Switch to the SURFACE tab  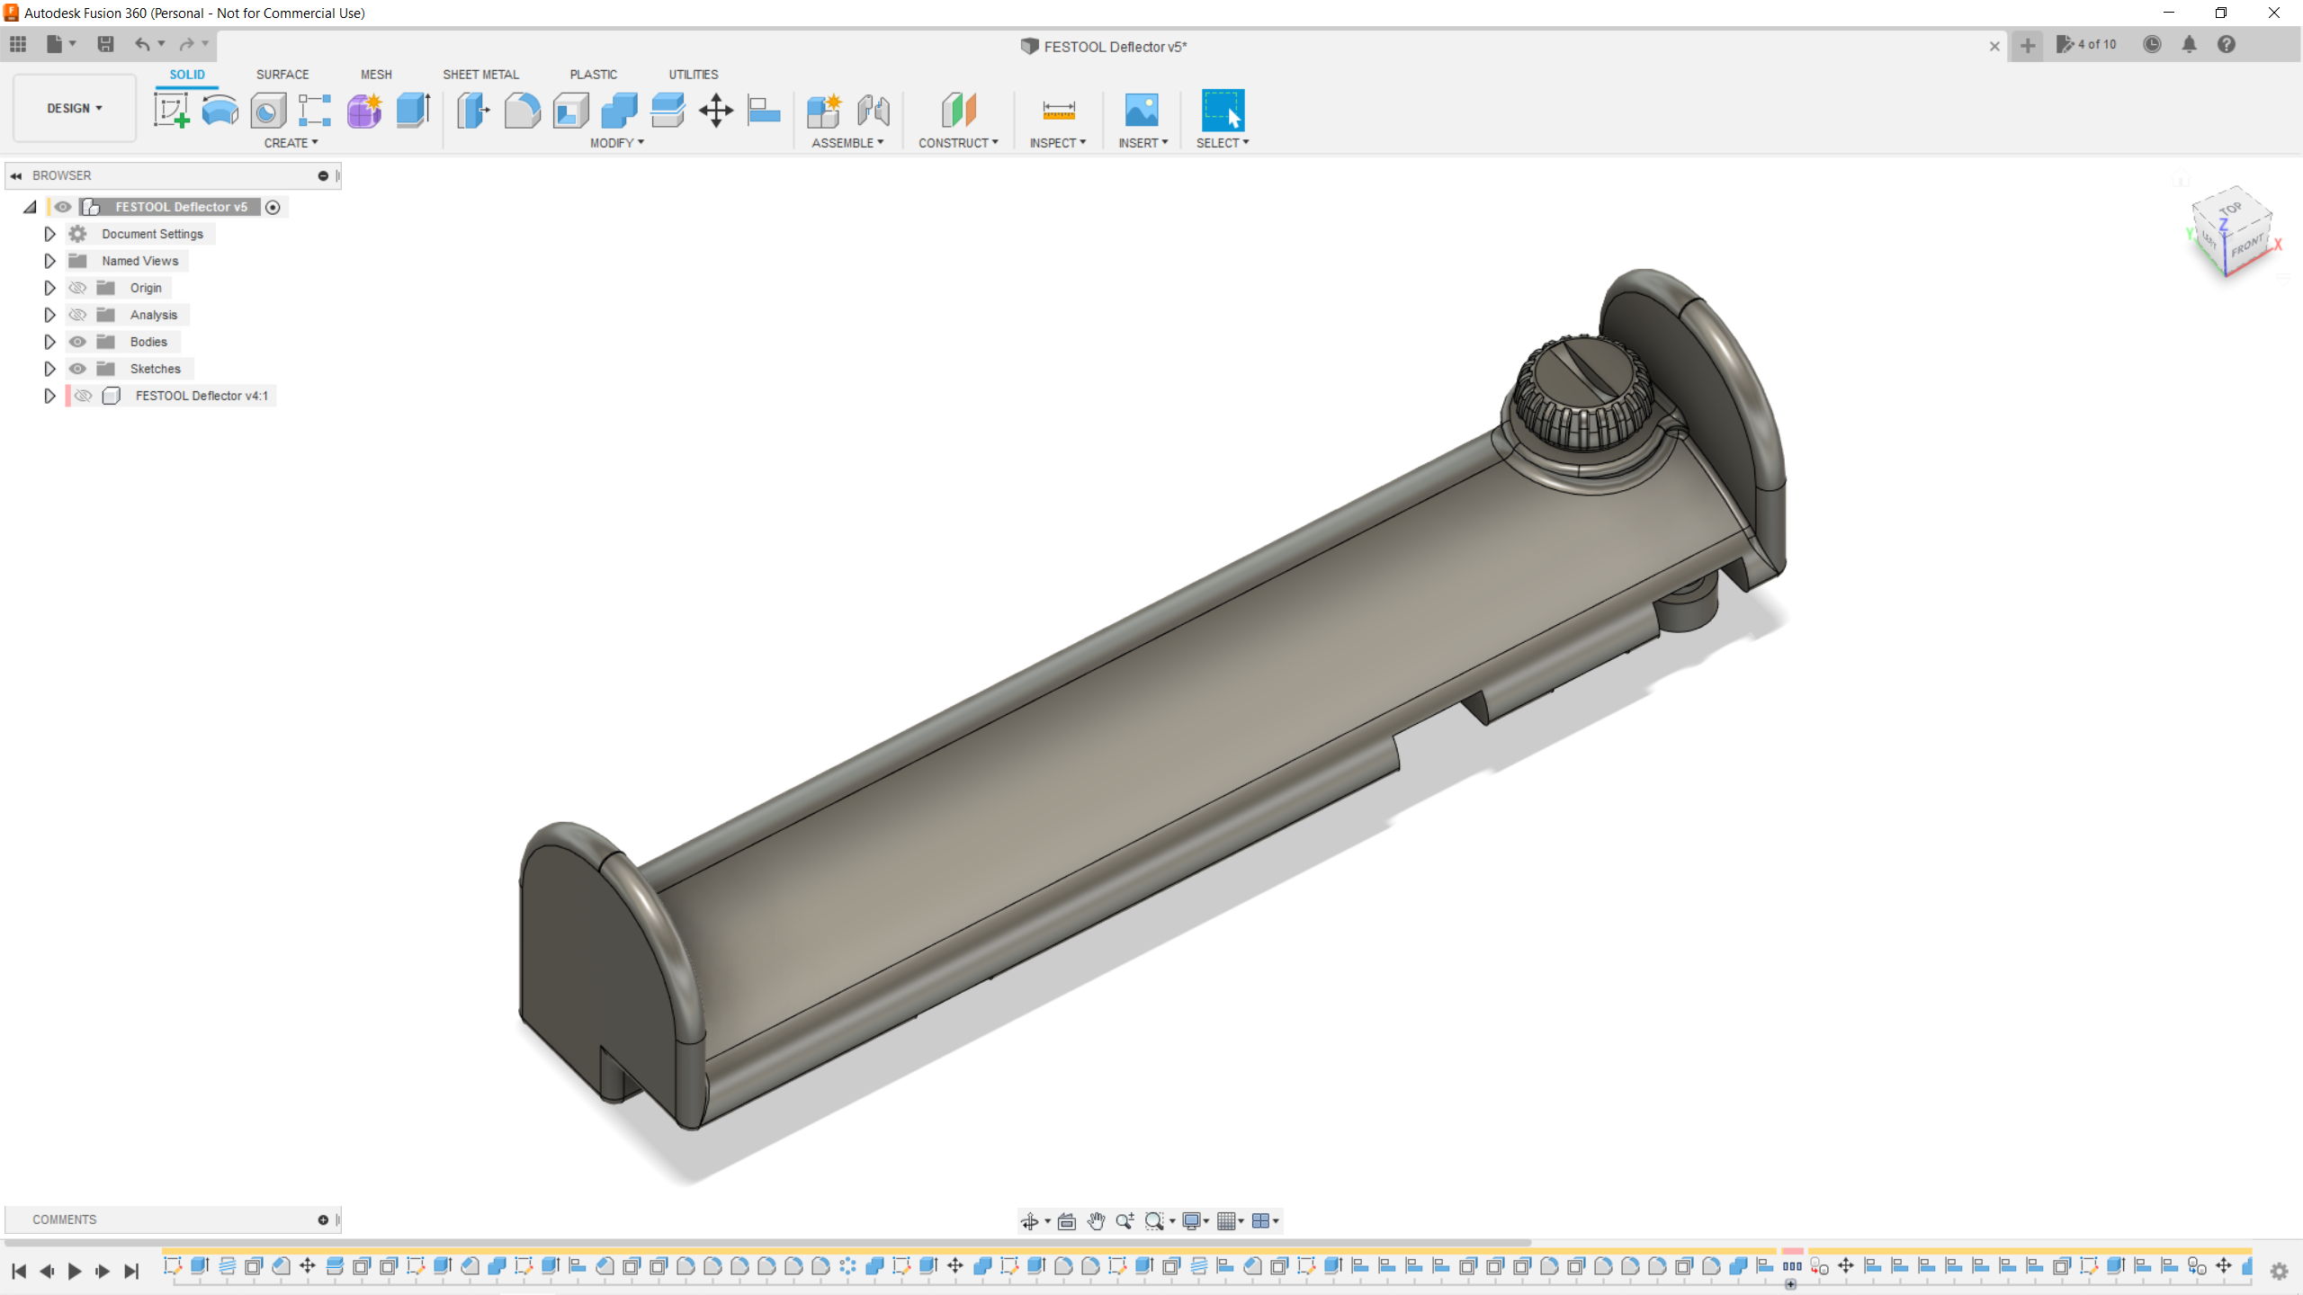(x=282, y=75)
